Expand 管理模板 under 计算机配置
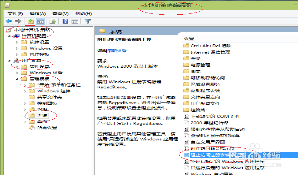Image resolution: width=298 pixels, height=175 pixels. click(17, 54)
